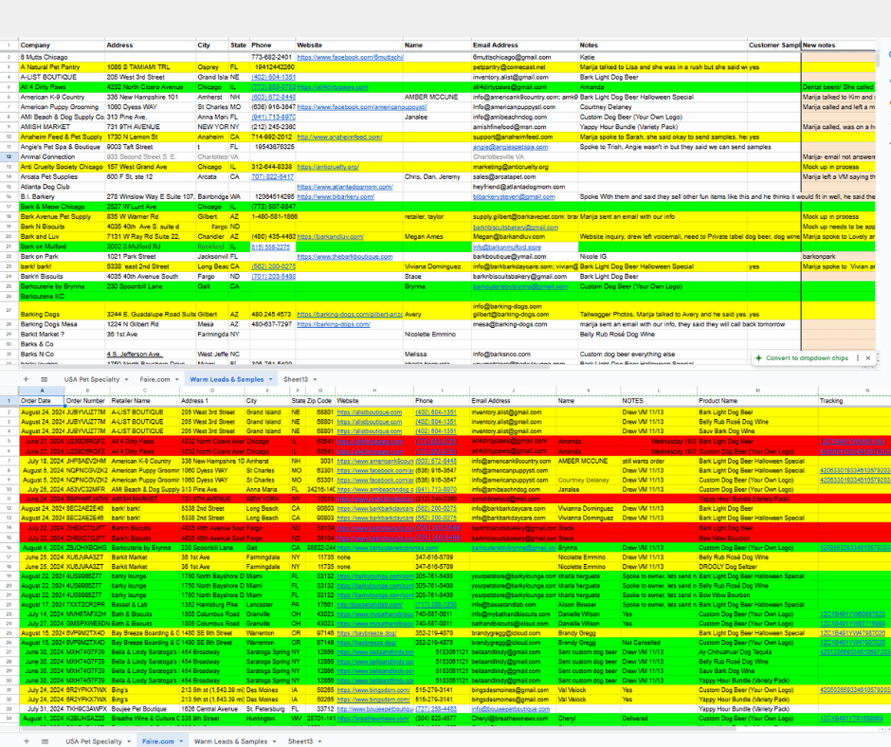Screen dimensions: 891x747
Task: Select the Order Date header cell
Action: pos(42,401)
